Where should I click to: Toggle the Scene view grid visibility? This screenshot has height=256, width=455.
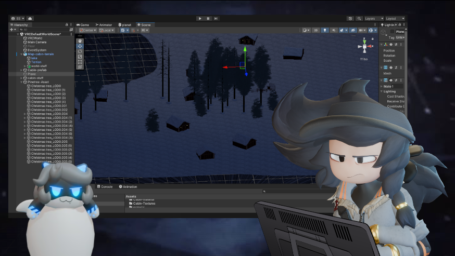(123, 30)
